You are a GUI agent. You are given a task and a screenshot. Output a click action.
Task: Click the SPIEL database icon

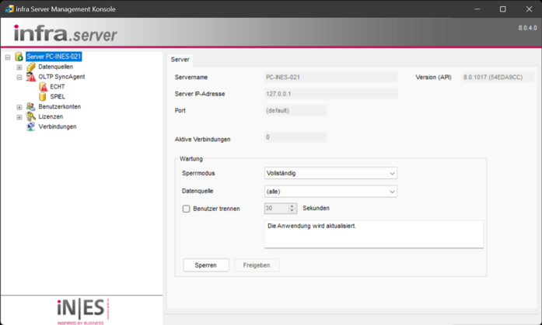pos(42,97)
